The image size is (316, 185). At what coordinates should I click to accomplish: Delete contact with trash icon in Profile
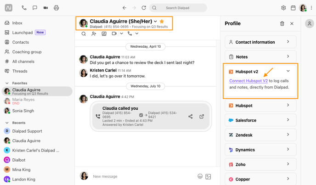click(282, 23)
